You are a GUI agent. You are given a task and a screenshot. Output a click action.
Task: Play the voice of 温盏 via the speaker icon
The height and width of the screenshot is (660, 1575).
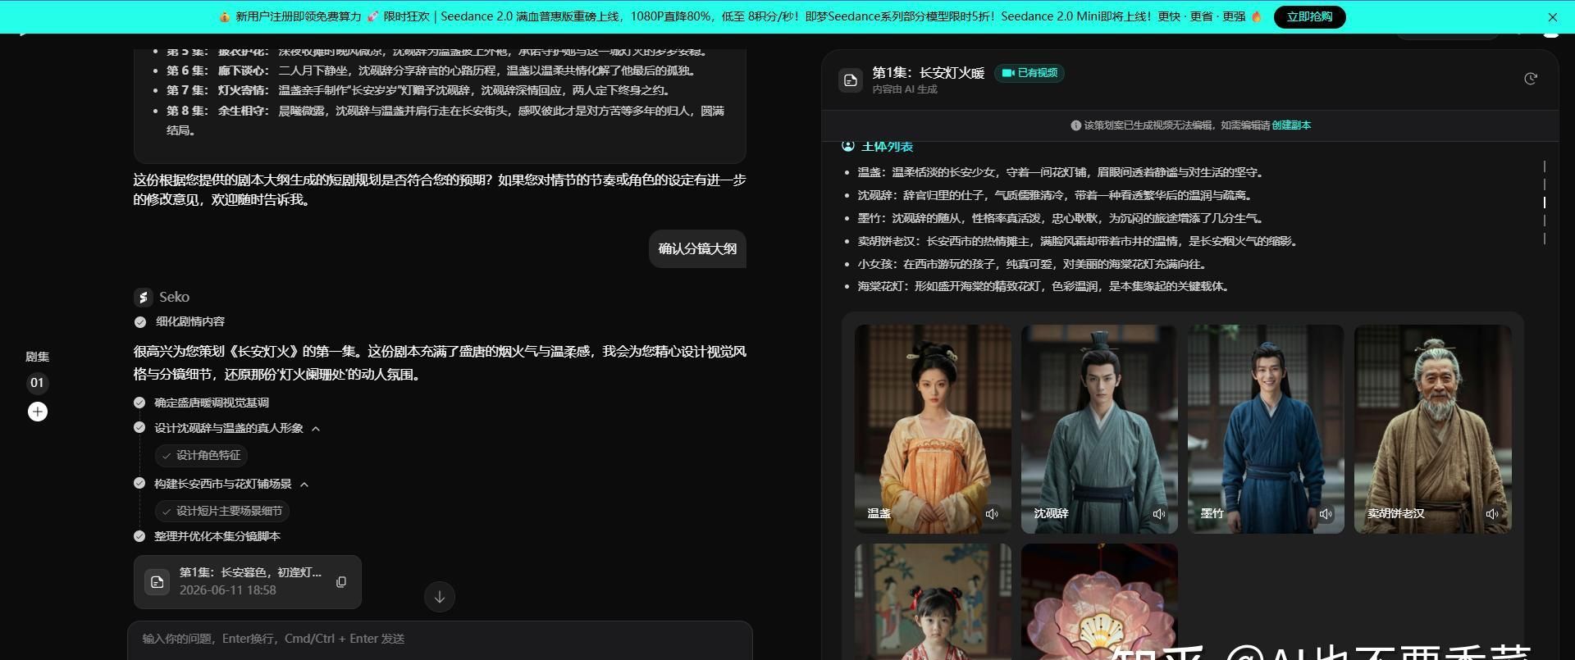[x=992, y=514]
